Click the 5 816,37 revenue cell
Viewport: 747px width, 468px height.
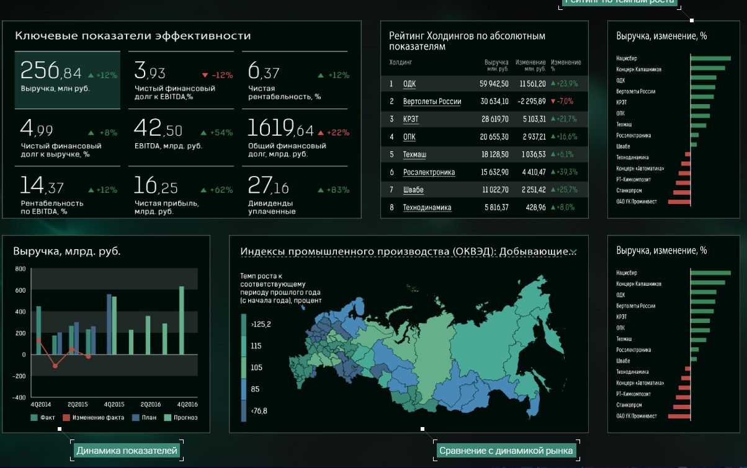click(x=496, y=208)
